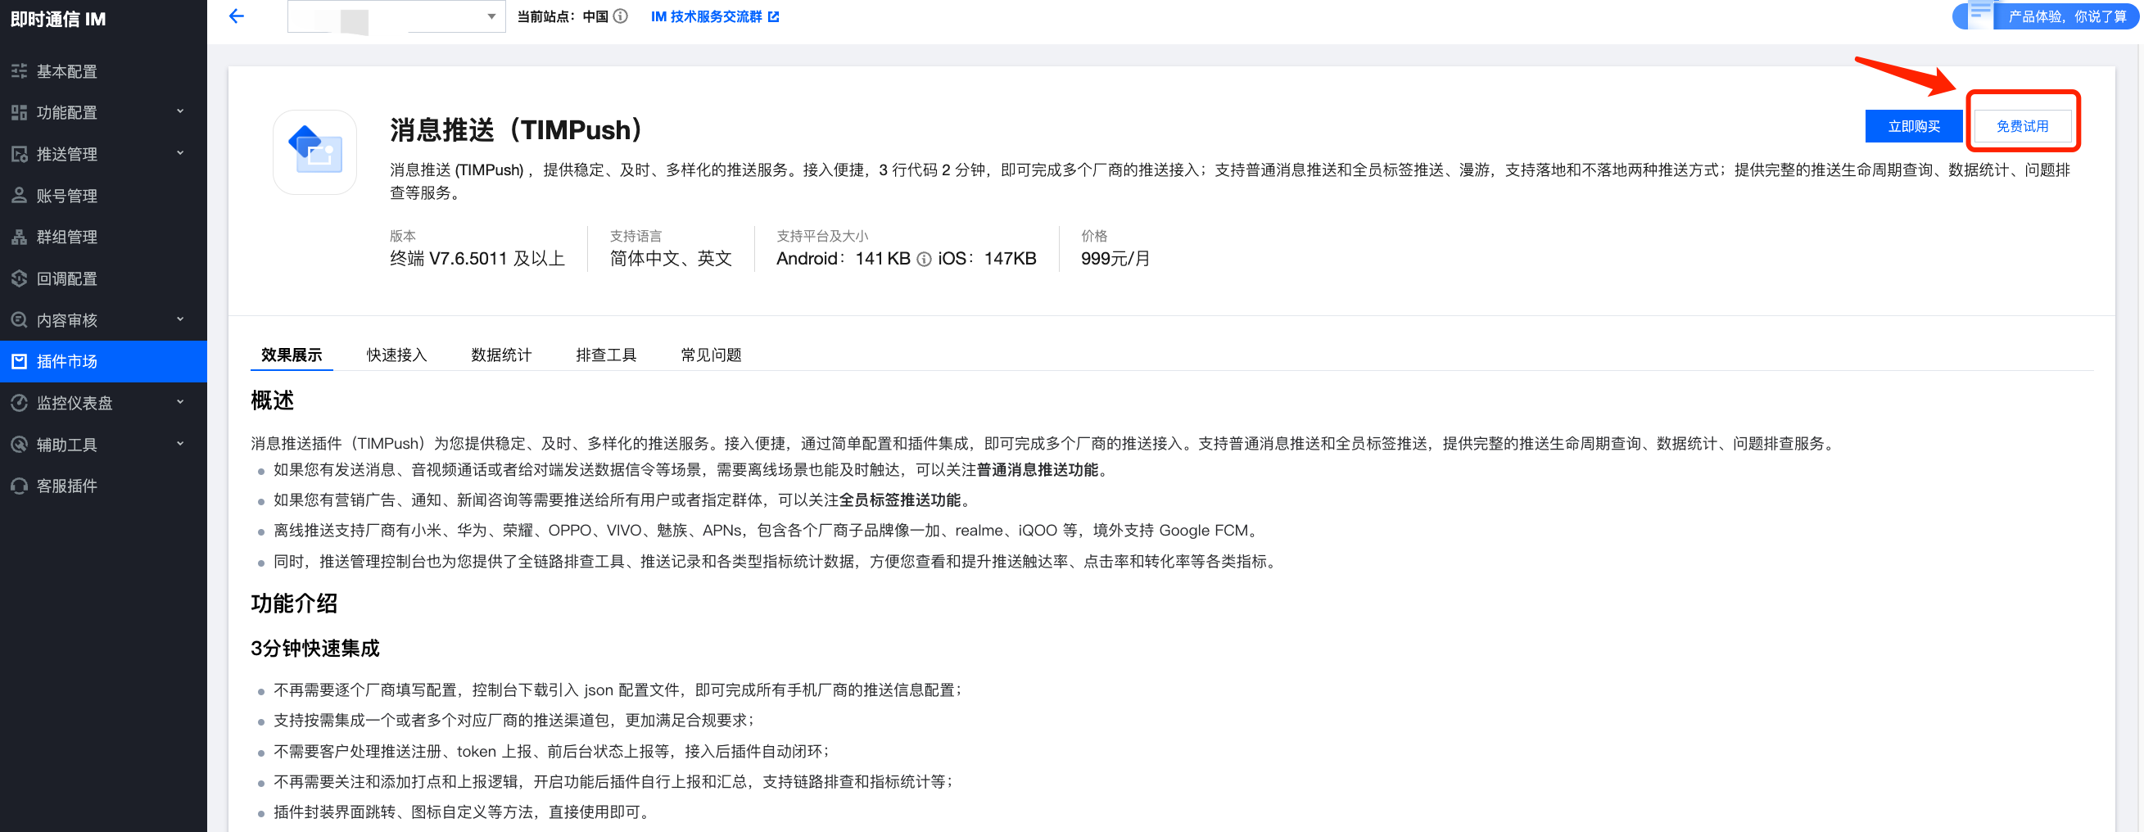Open 群组管理 in the sidebar
This screenshot has width=2144, height=832.
pos(103,237)
